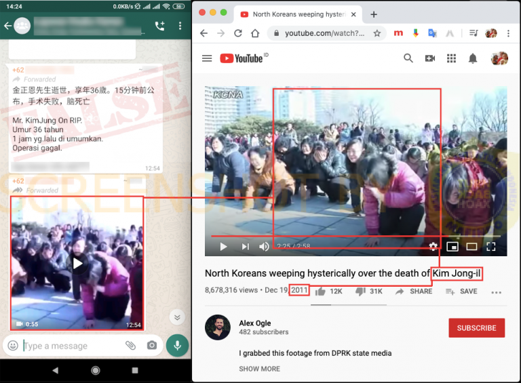Record a WhatsApp voice message
This screenshot has width=521, height=383.
click(x=178, y=346)
